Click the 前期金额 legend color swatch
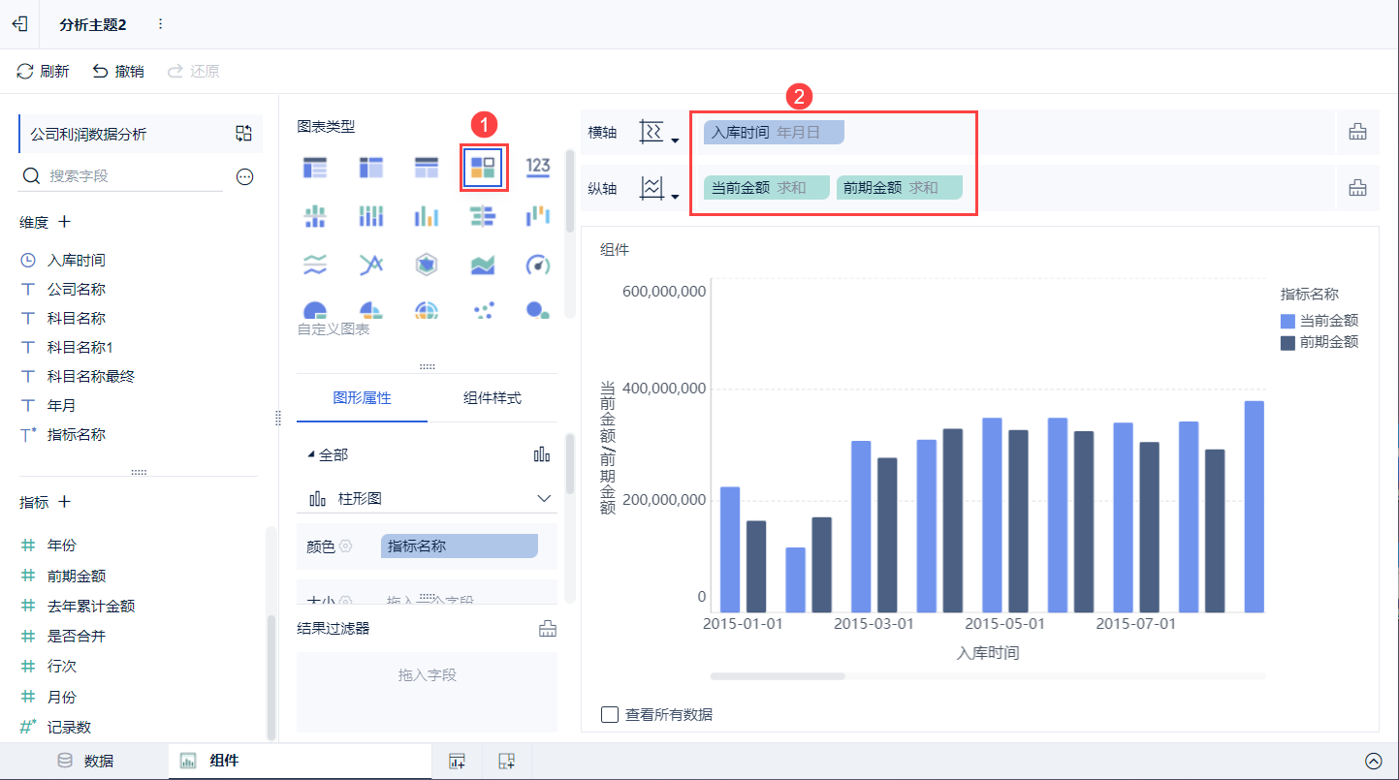The image size is (1399, 780). point(1288,343)
